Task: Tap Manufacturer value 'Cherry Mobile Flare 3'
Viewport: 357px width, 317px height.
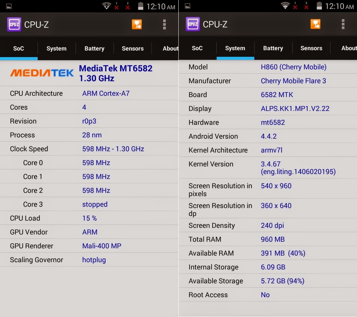Action: point(294,81)
